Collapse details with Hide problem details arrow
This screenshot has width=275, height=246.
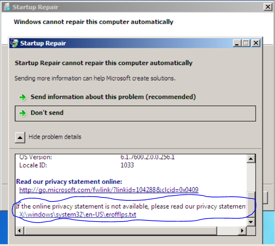click(x=20, y=138)
